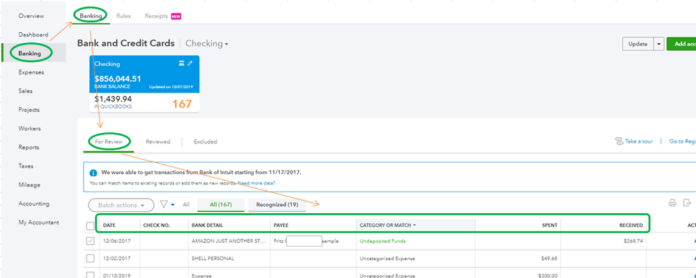
Task: Click the bank icon on Checking card
Action: [x=181, y=63]
